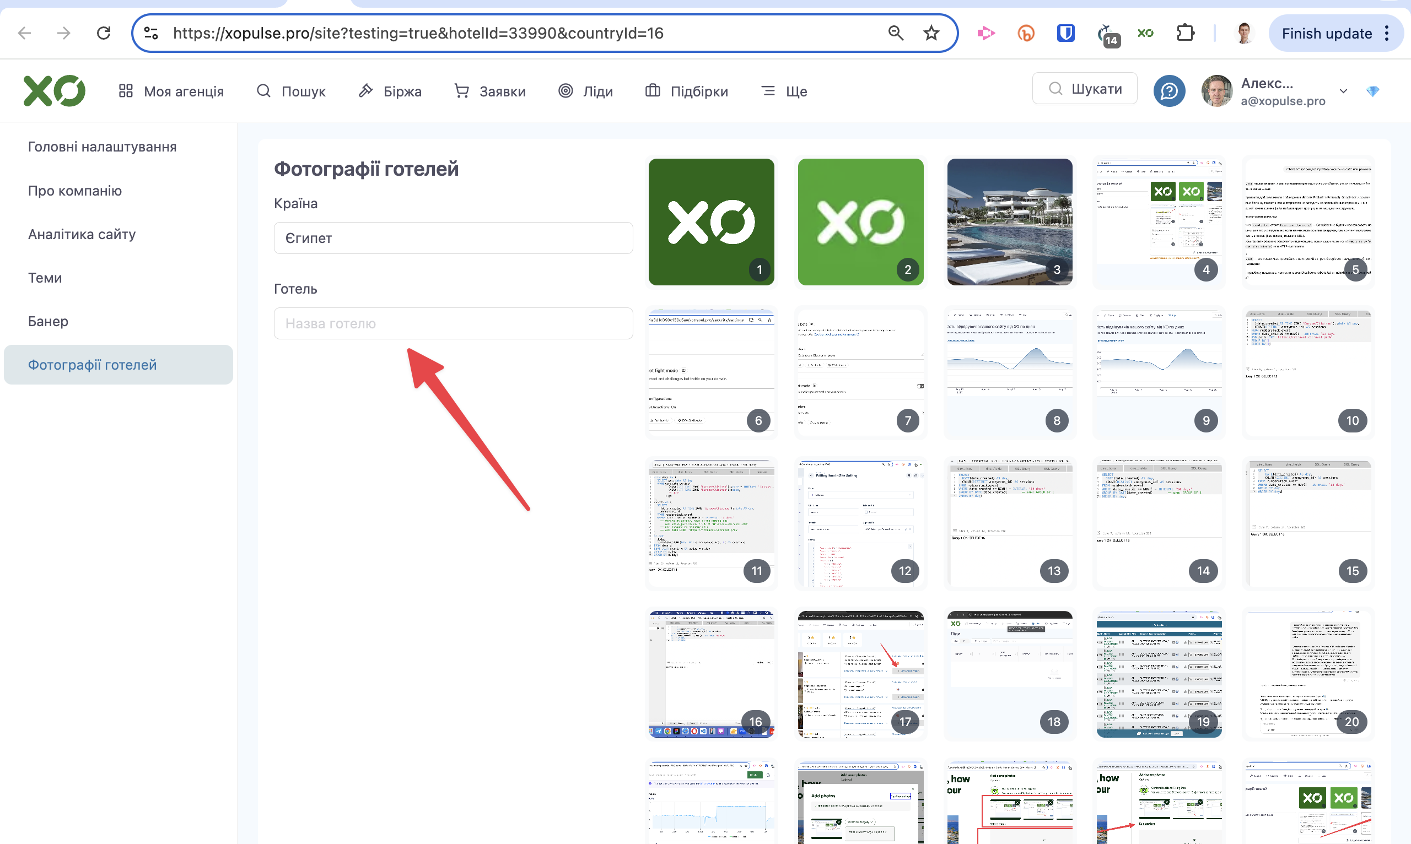This screenshot has height=844, width=1411.
Task: Open the Біржа menu item
Action: tap(390, 91)
